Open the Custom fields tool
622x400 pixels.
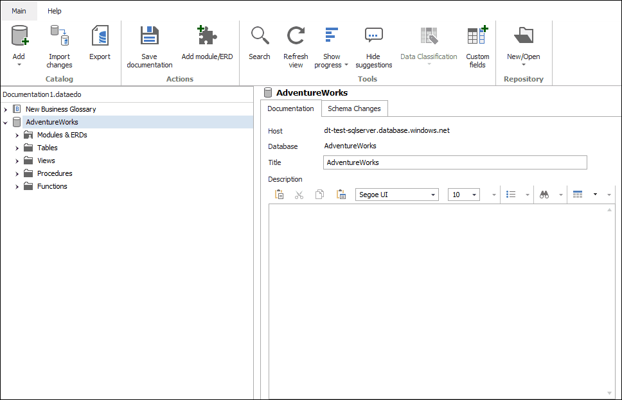click(x=477, y=37)
